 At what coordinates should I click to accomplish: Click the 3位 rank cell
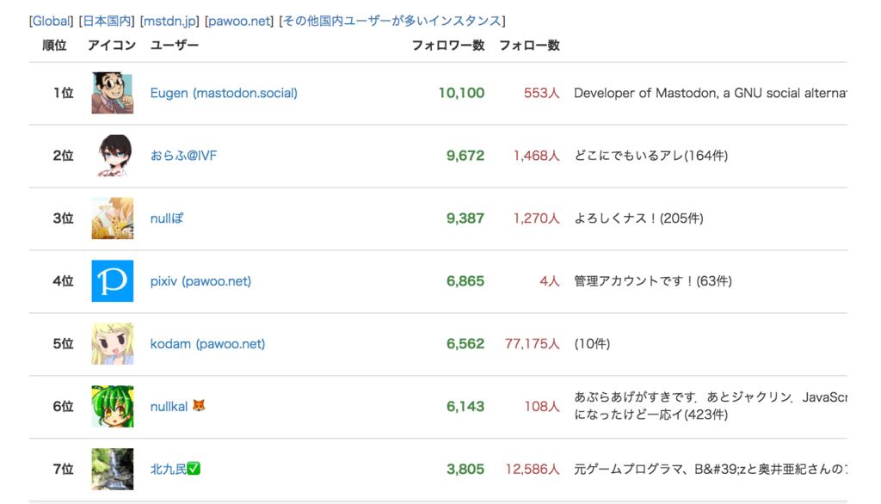[x=64, y=218]
